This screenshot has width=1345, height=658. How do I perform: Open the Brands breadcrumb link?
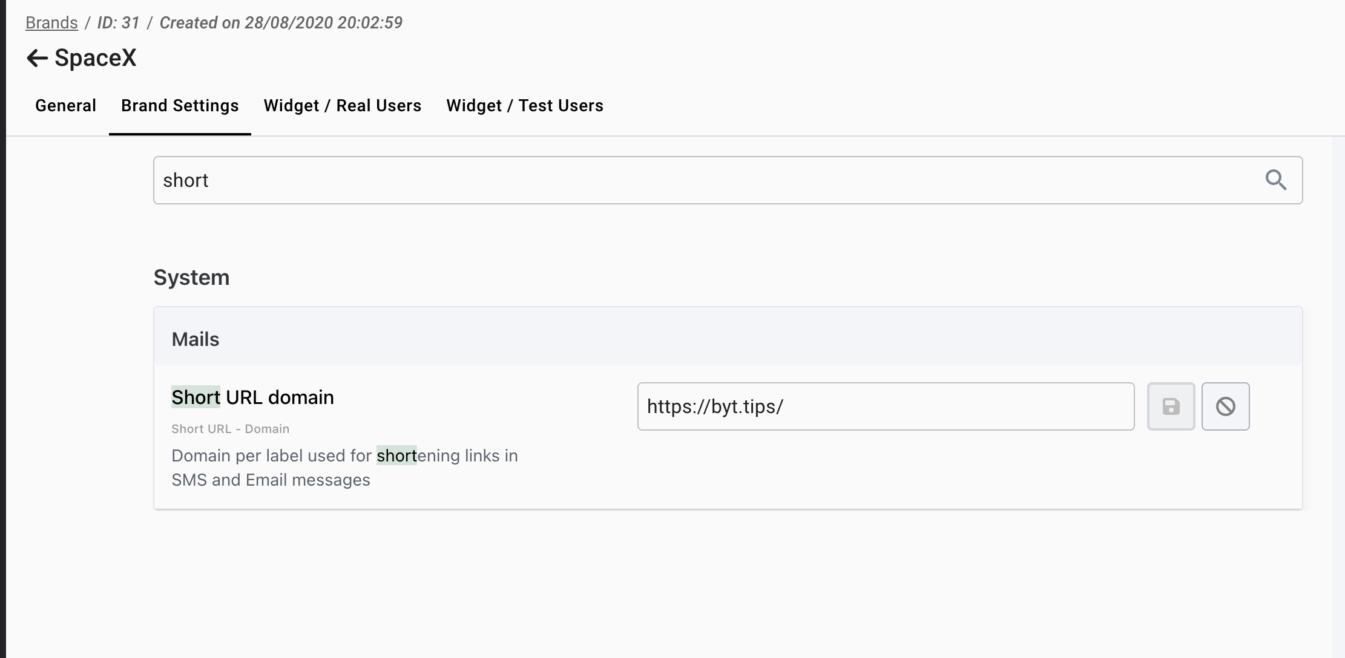(51, 23)
